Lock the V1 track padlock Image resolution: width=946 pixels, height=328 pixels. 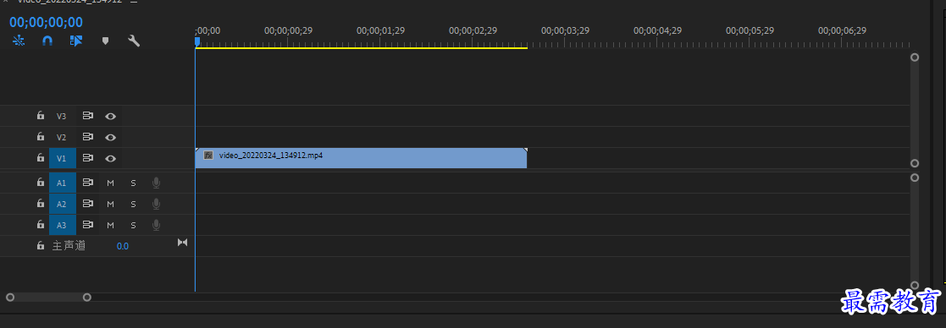click(41, 158)
